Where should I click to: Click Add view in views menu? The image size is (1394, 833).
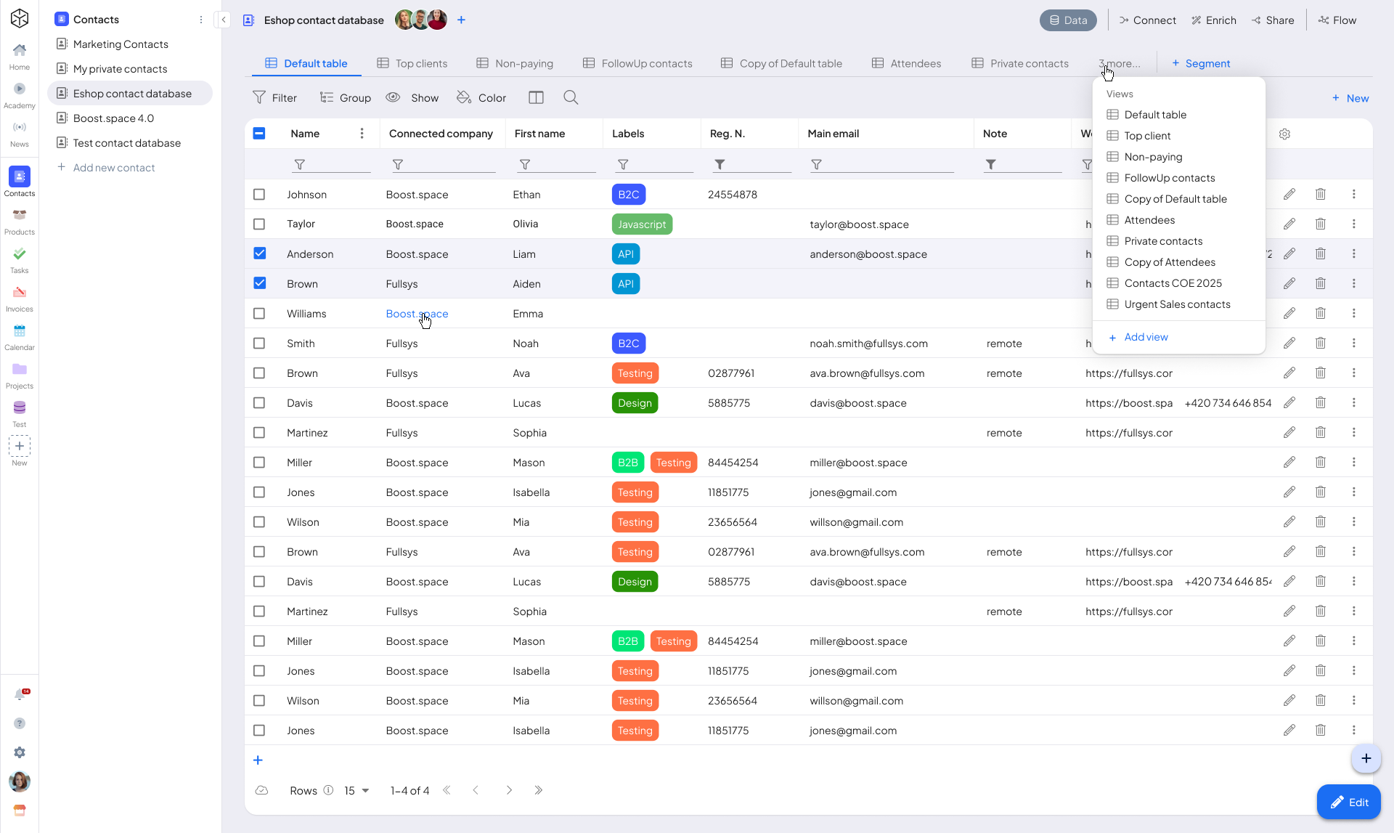(1145, 337)
